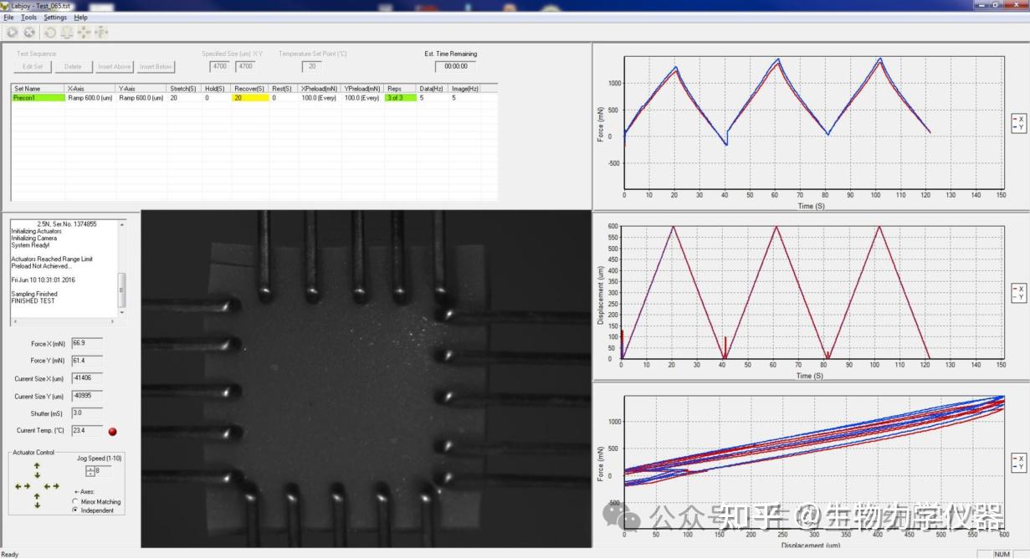Click the "FINISHED TEST" log line
This screenshot has width=1030, height=559.
(32, 300)
